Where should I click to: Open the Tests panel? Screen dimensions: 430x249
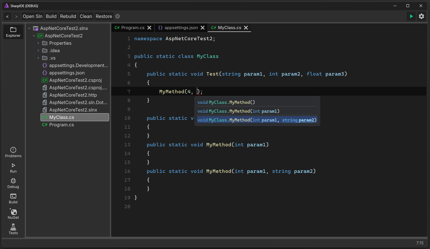click(13, 229)
